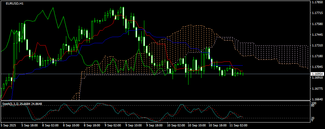
Task: Click the 1.17310 price scale label
Action: pos(317,45)
